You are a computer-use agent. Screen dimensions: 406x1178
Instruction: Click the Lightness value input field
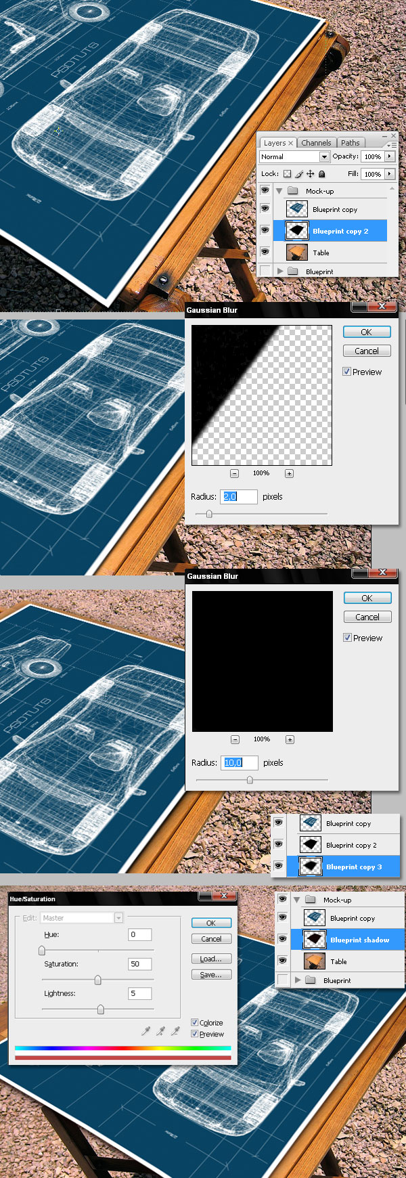[x=140, y=993]
